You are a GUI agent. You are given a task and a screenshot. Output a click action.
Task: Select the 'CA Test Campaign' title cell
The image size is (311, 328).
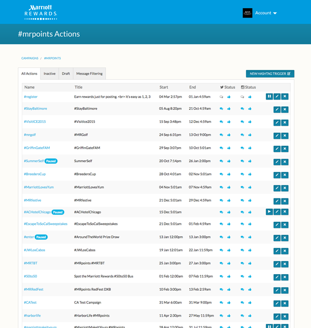coord(88,303)
